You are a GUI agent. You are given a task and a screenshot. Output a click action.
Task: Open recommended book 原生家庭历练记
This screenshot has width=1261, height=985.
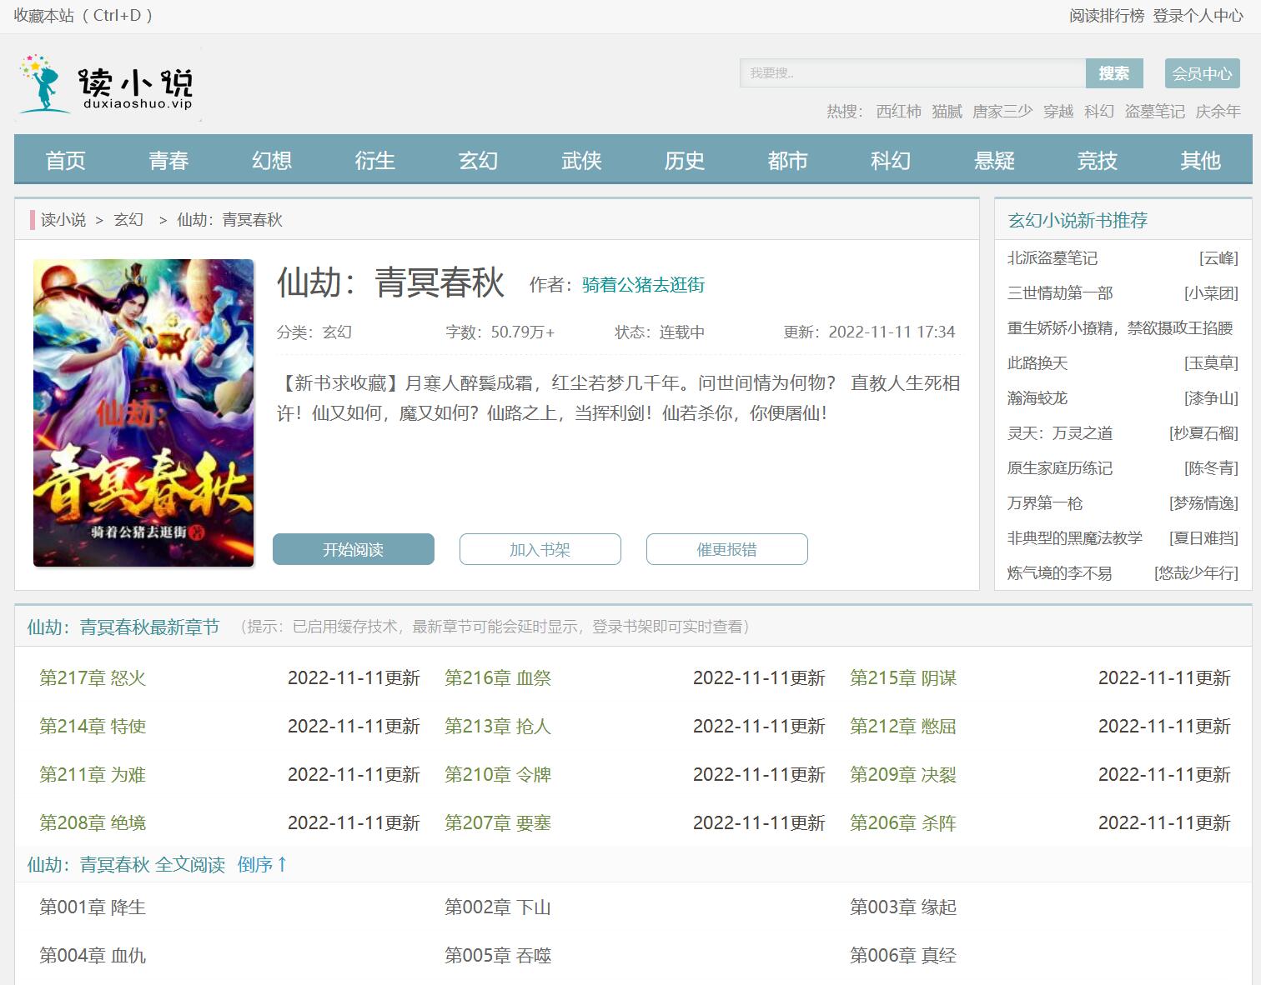[x=1060, y=468]
